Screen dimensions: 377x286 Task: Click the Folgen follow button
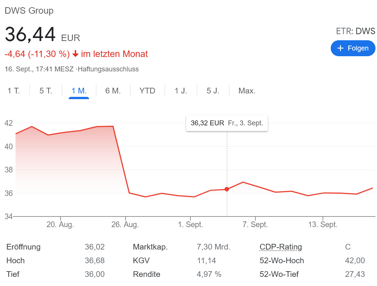tap(353, 48)
